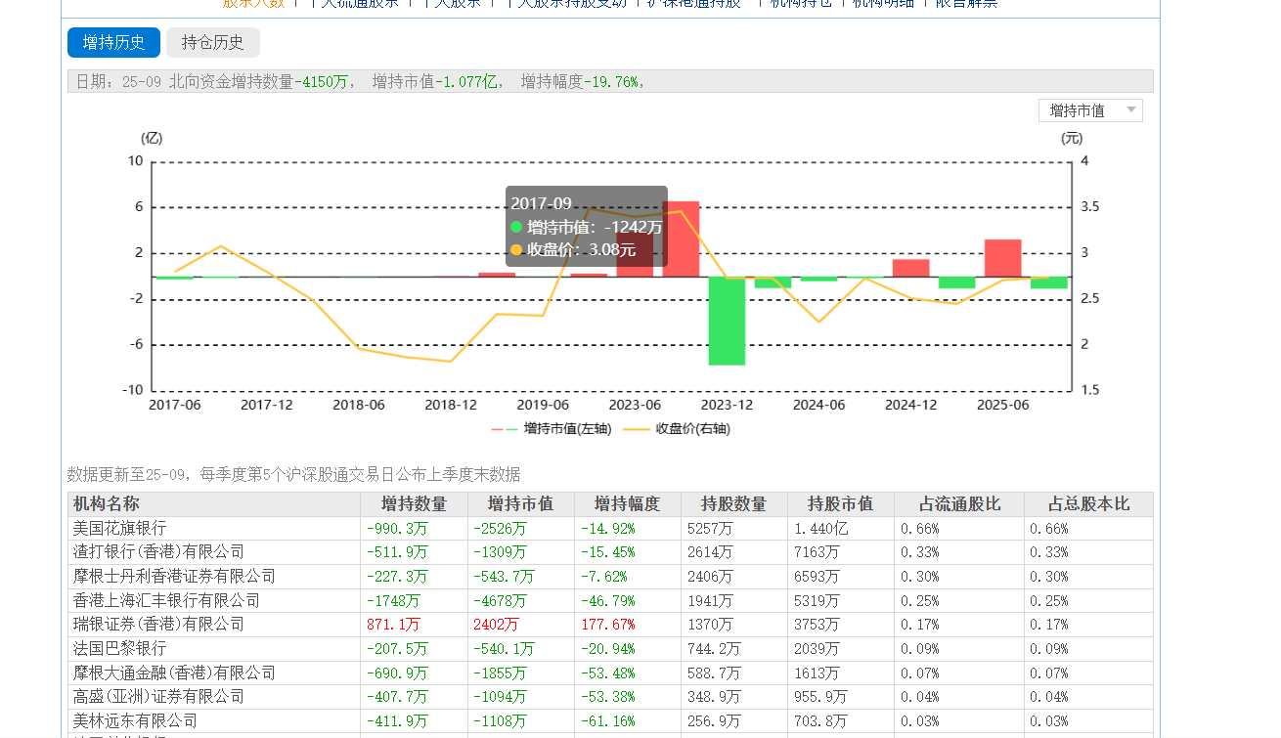Click the red bar just after 2024-12 label
This screenshot has height=738, width=1281.
[910, 268]
